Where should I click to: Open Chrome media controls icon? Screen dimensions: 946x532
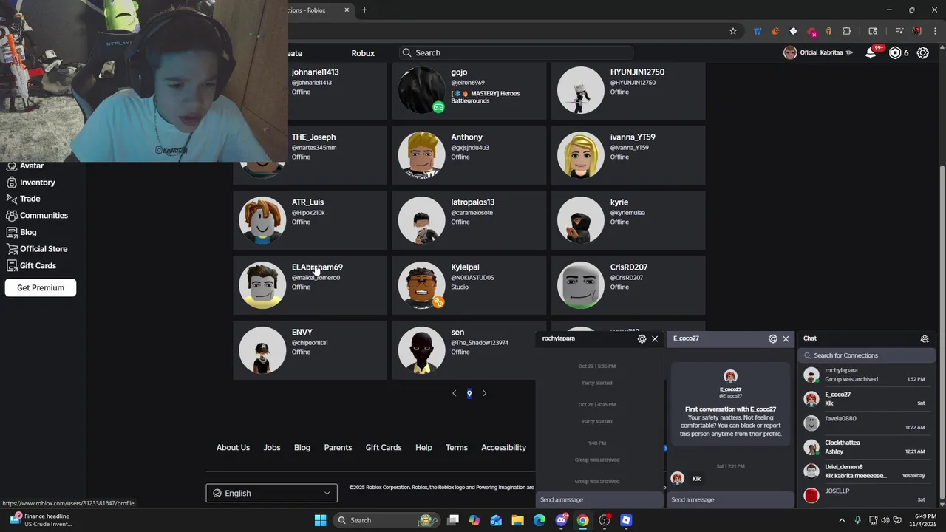(899, 31)
